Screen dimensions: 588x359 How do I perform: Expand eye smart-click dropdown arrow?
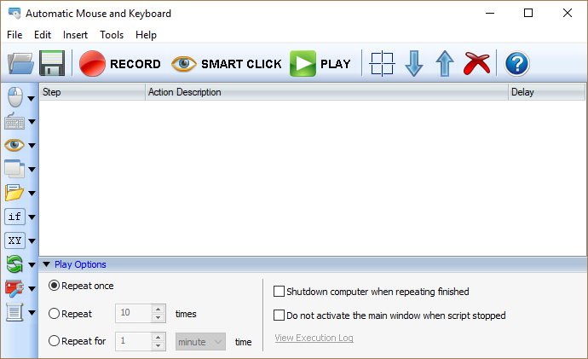point(32,146)
